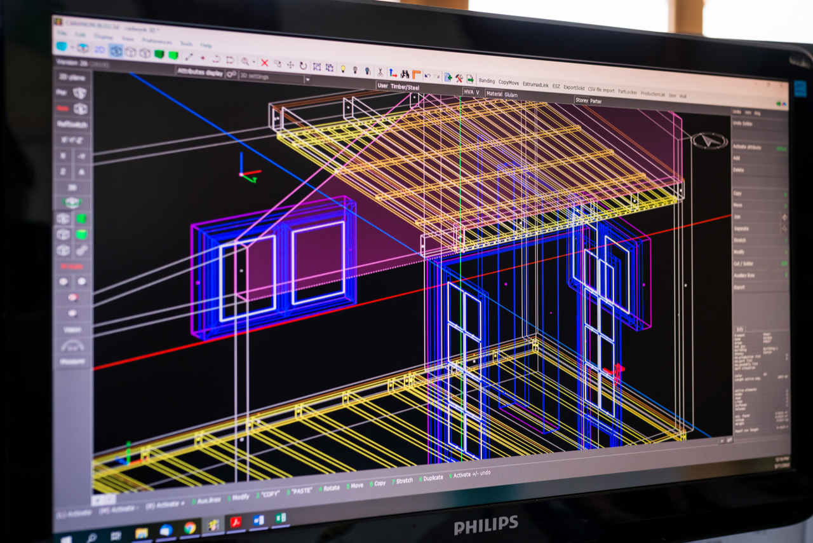Click the yellow light bulb icon

(343, 69)
